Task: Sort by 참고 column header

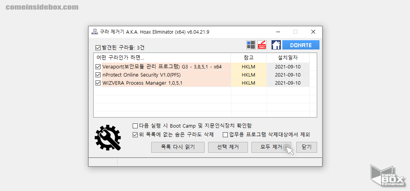Action: tap(248, 58)
